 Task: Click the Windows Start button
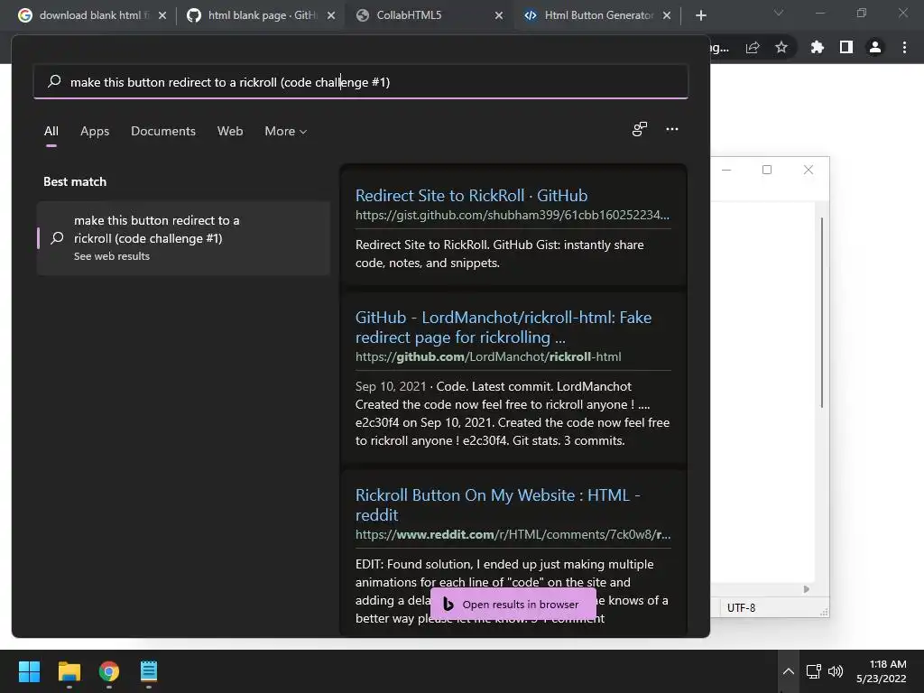point(29,671)
